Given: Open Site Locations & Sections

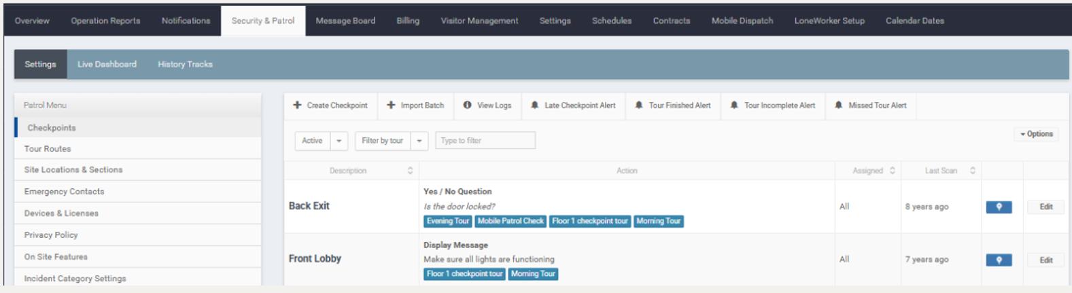Looking at the screenshot, I should tap(138, 170).
